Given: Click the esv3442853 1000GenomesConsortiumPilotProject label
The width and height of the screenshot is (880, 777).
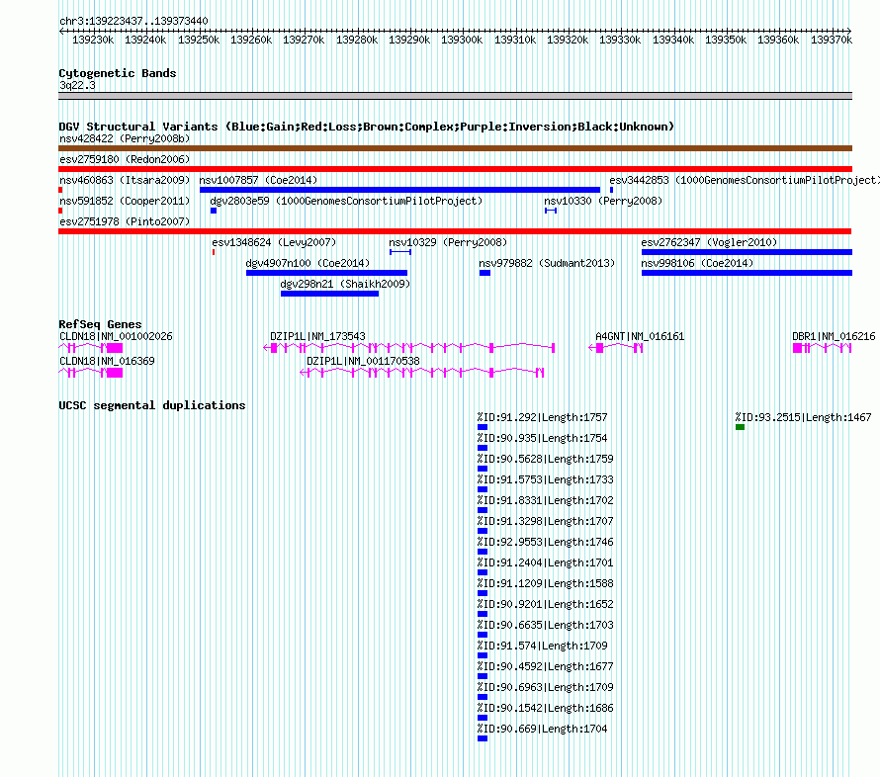Looking at the screenshot, I should [x=745, y=180].
